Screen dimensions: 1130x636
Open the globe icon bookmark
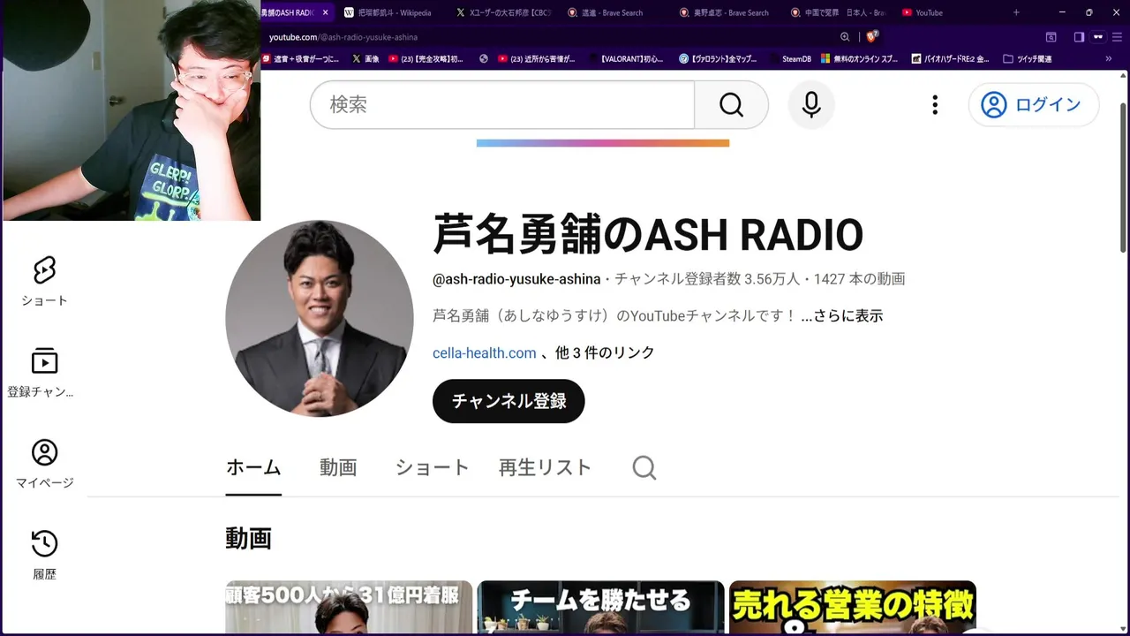click(x=484, y=59)
